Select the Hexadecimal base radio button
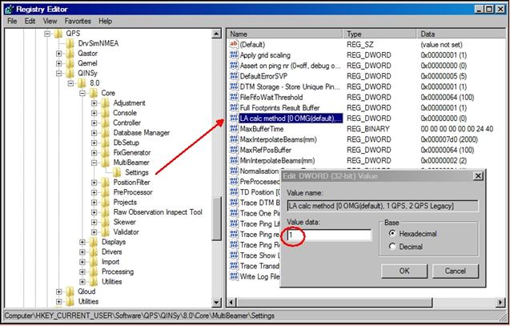 [x=392, y=233]
